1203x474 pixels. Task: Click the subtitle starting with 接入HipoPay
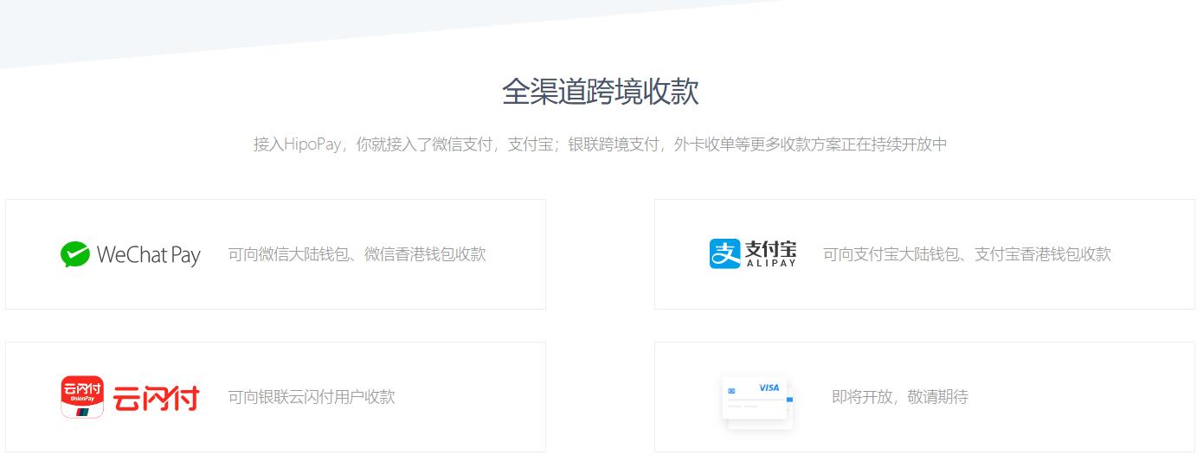tap(601, 144)
